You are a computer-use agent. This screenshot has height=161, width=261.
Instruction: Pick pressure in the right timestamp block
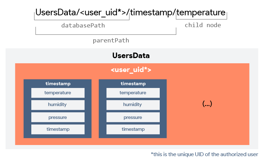[133, 117]
